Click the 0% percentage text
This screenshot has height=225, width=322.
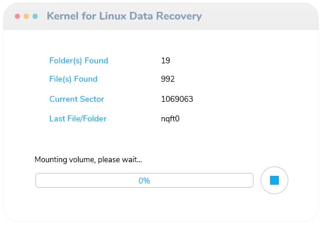[x=144, y=181]
